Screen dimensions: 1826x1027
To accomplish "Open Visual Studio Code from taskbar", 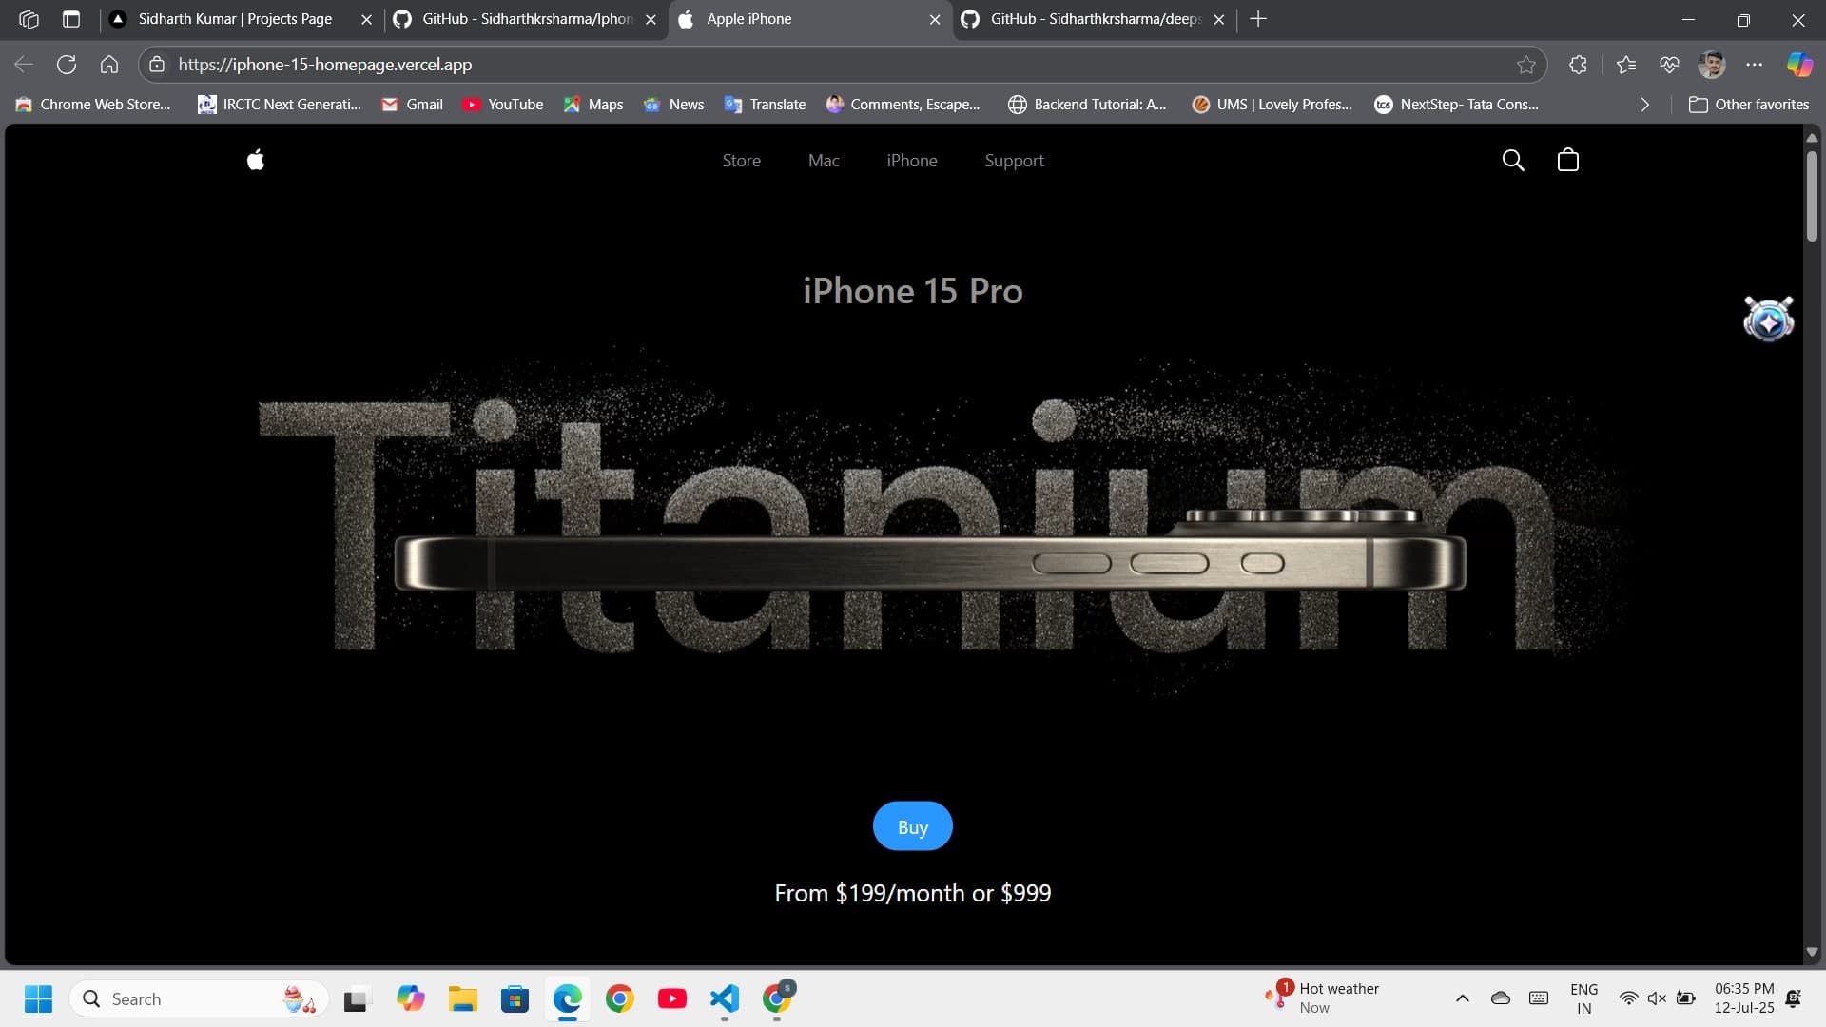I will click(724, 998).
